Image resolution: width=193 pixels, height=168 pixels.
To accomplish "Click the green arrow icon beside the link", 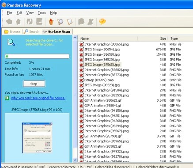I will pos(7,98).
